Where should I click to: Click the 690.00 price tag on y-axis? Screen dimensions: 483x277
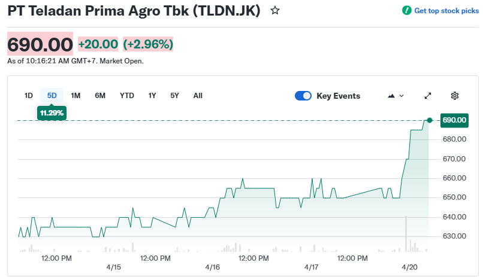pyautogui.click(x=454, y=120)
